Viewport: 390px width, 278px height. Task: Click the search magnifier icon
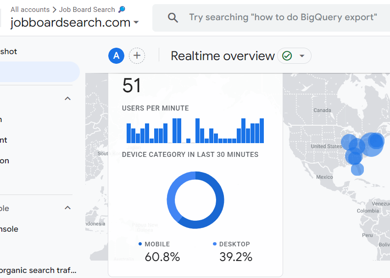point(173,17)
